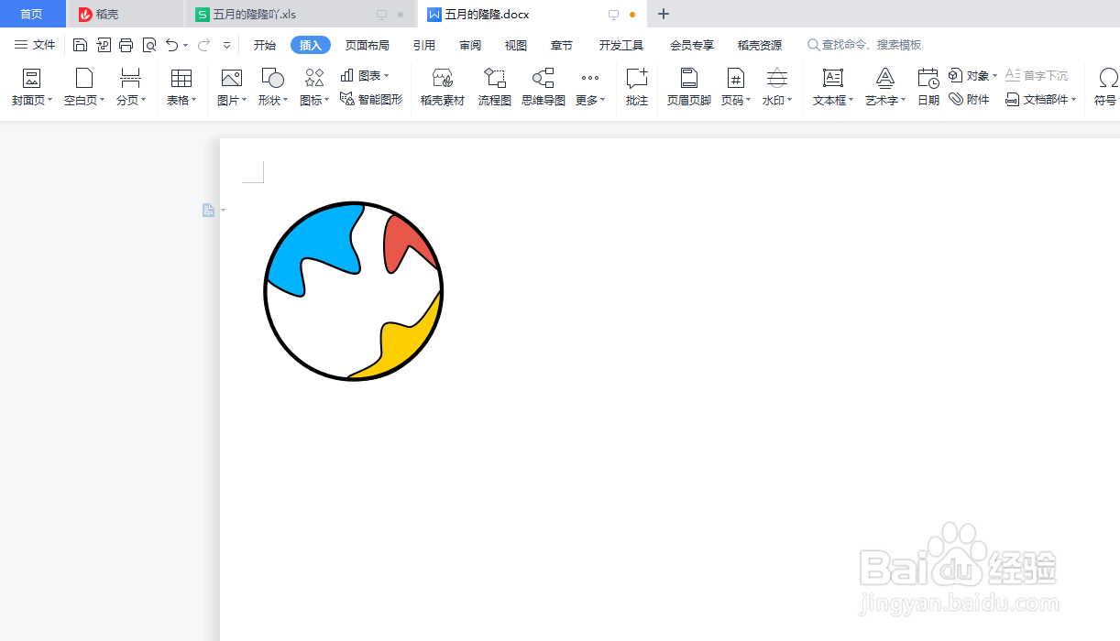The width and height of the screenshot is (1120, 641).
Task: Click the Undo arrow icon
Action: pyautogui.click(x=171, y=45)
